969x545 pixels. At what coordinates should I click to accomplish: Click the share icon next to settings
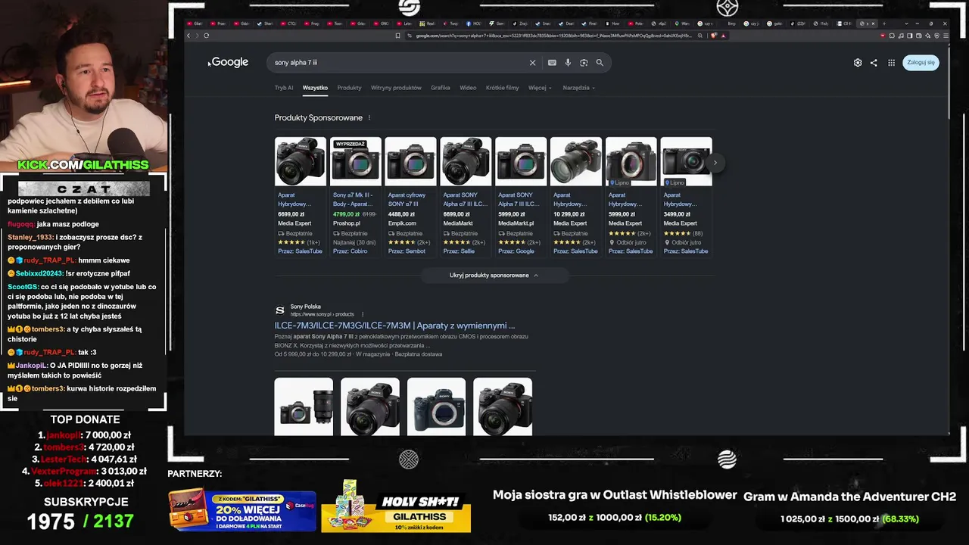[874, 63]
